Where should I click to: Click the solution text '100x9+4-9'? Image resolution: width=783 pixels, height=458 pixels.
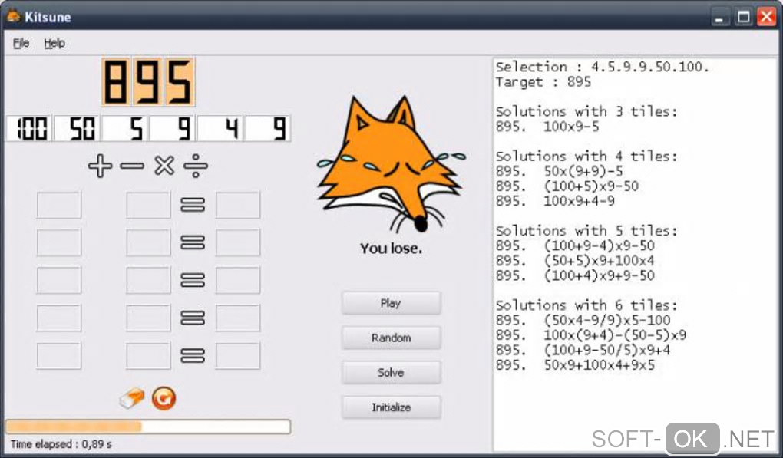click(580, 201)
